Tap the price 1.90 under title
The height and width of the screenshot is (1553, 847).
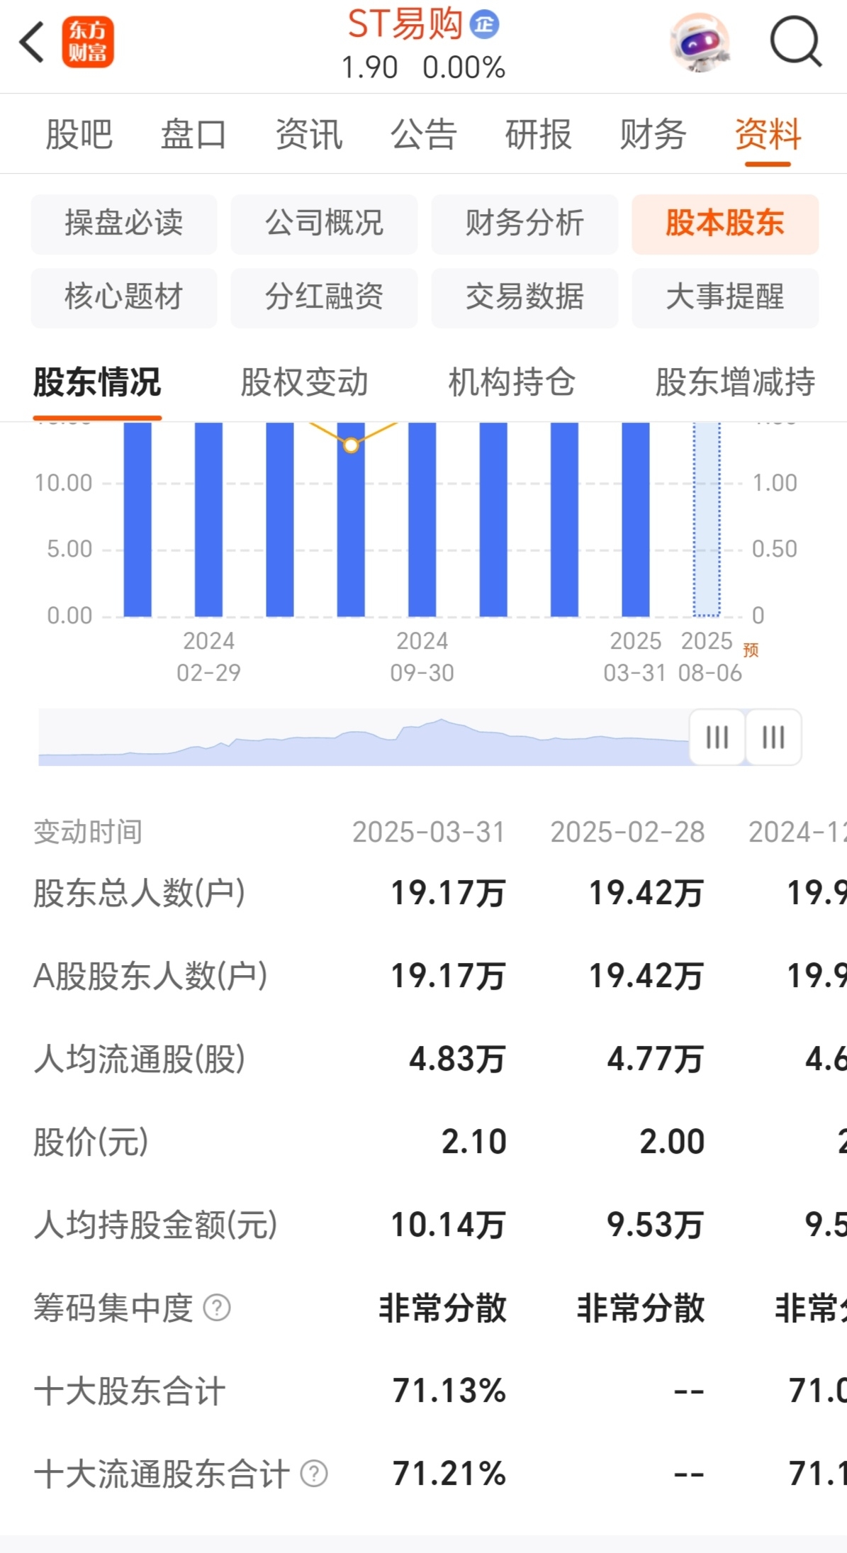click(x=370, y=68)
